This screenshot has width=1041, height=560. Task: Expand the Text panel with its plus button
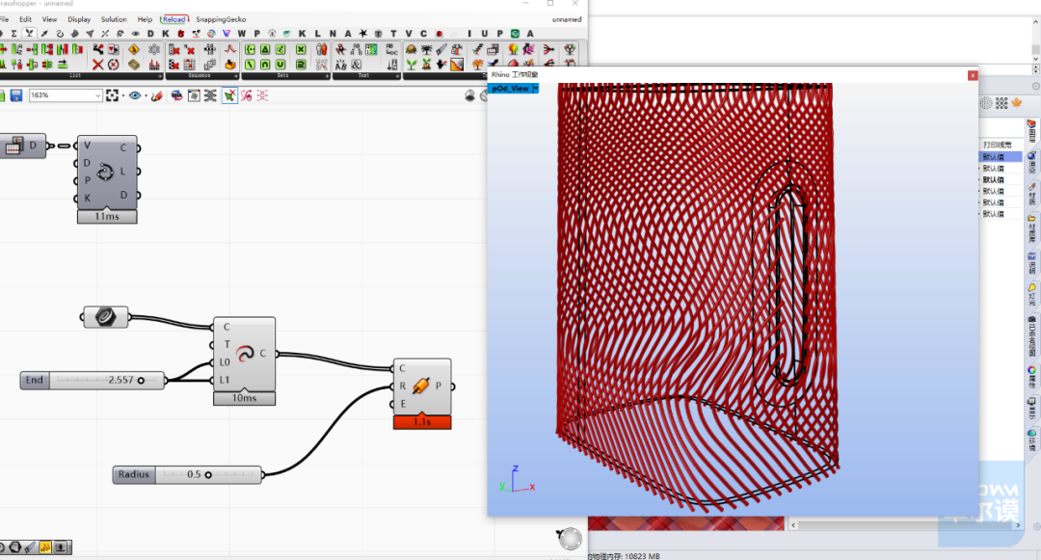pos(398,76)
